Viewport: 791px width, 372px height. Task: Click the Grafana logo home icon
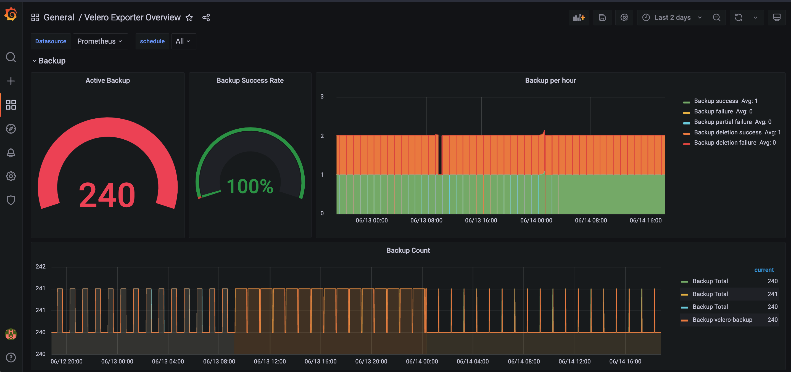[x=11, y=14]
